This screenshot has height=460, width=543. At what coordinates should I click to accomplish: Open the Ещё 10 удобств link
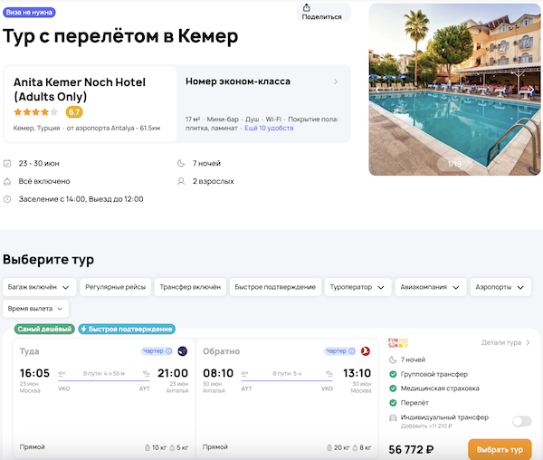[269, 129]
